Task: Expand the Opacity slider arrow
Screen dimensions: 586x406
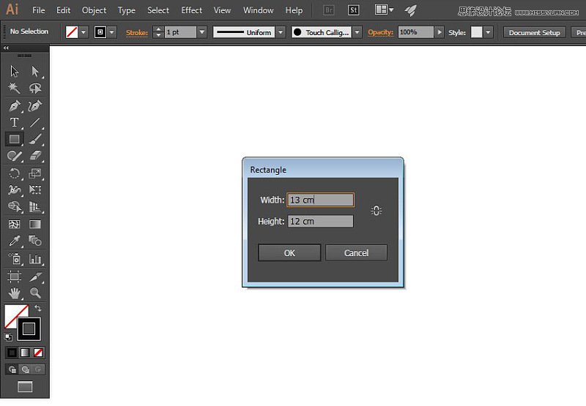Action: [439, 32]
